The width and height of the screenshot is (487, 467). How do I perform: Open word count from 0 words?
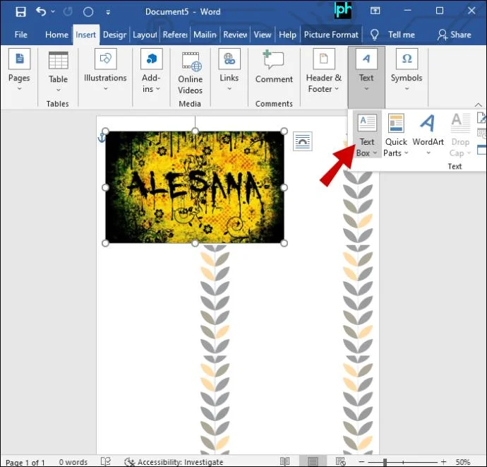pyautogui.click(x=73, y=462)
